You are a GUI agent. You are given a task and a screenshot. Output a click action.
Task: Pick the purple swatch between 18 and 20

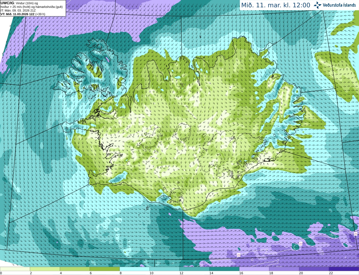coord(284,269)
